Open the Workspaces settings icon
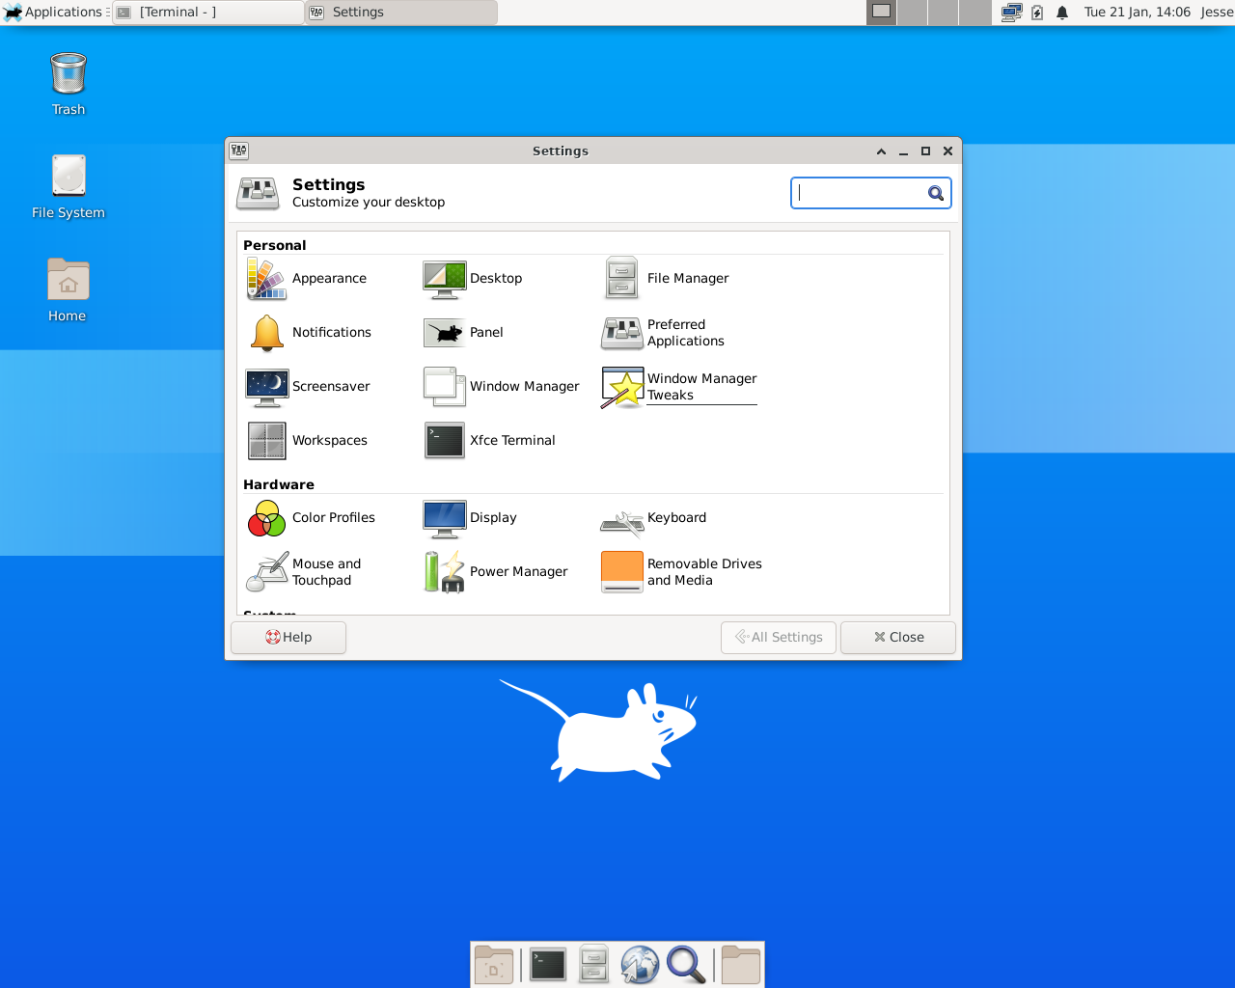This screenshot has width=1235, height=988. tap(267, 440)
